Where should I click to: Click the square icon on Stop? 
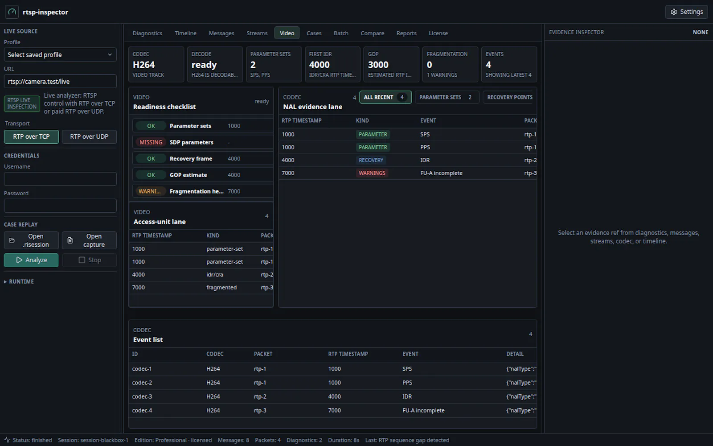(x=82, y=260)
